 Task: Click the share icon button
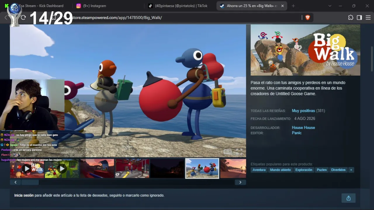pyautogui.click(x=348, y=198)
